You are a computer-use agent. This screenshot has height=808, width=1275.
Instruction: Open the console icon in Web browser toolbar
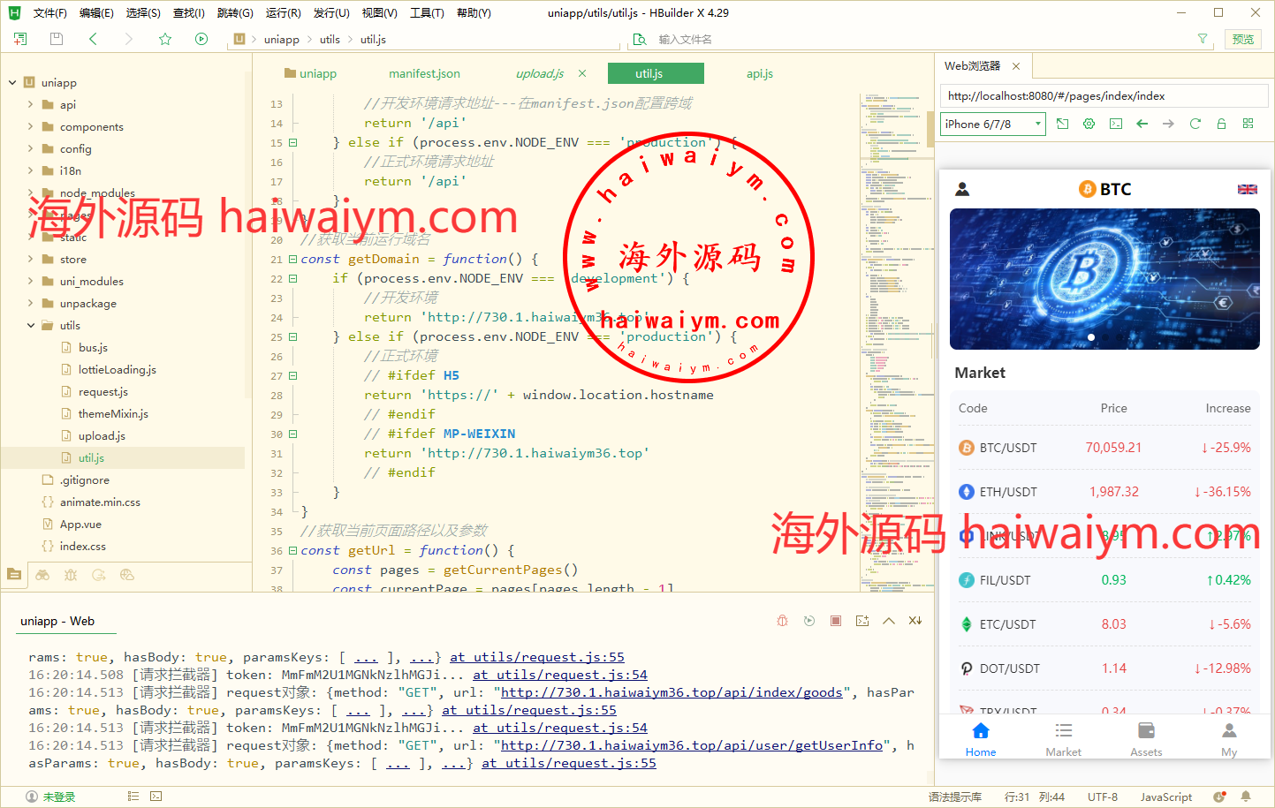point(1116,124)
